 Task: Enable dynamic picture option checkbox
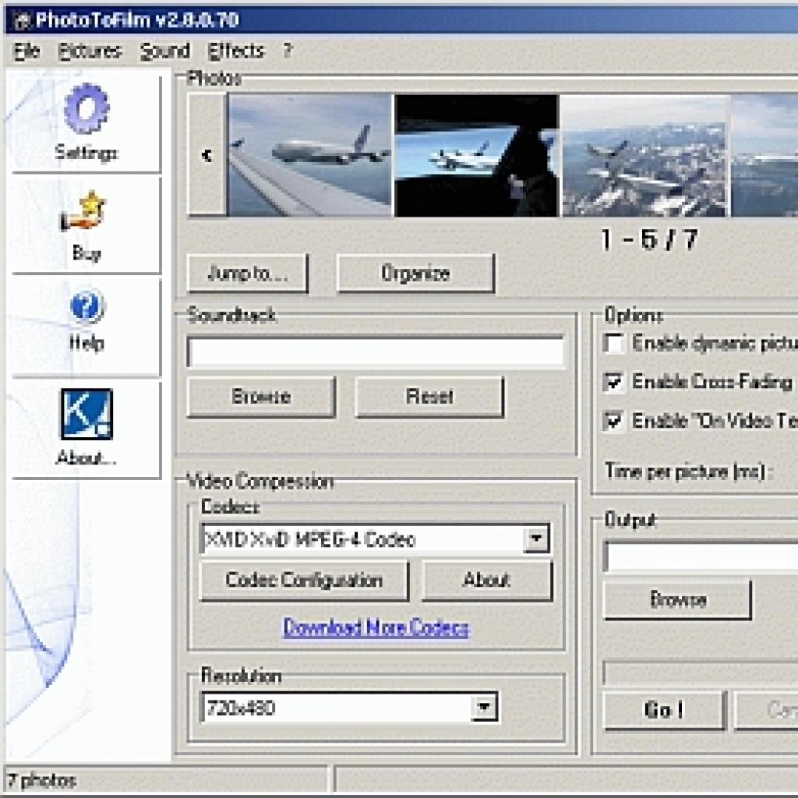pyautogui.click(x=613, y=343)
